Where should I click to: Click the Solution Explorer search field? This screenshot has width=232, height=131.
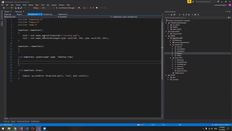click(196, 18)
